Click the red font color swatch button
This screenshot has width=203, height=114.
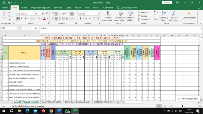click(x=44, y=19)
